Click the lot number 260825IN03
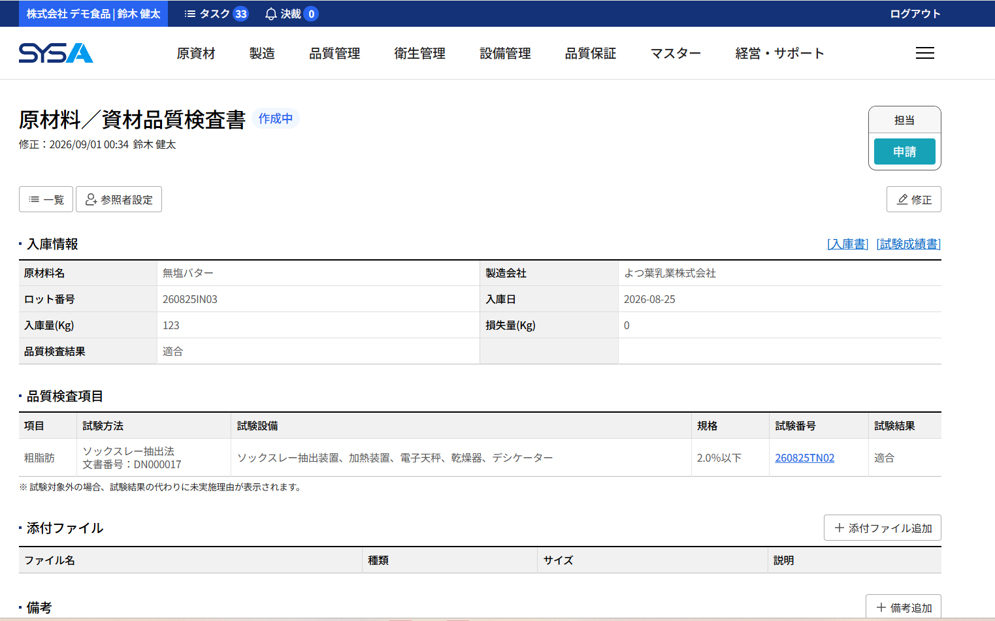Image resolution: width=995 pixels, height=621 pixels. click(190, 299)
